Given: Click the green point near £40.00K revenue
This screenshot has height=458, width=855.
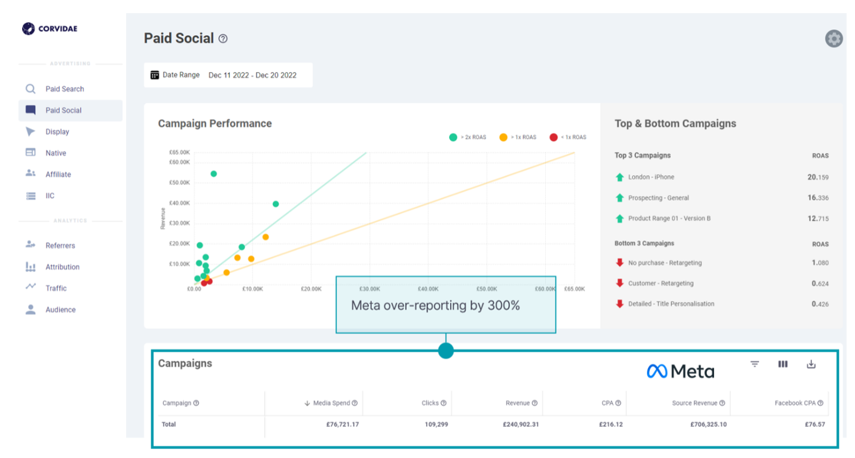Looking at the screenshot, I should tap(276, 204).
